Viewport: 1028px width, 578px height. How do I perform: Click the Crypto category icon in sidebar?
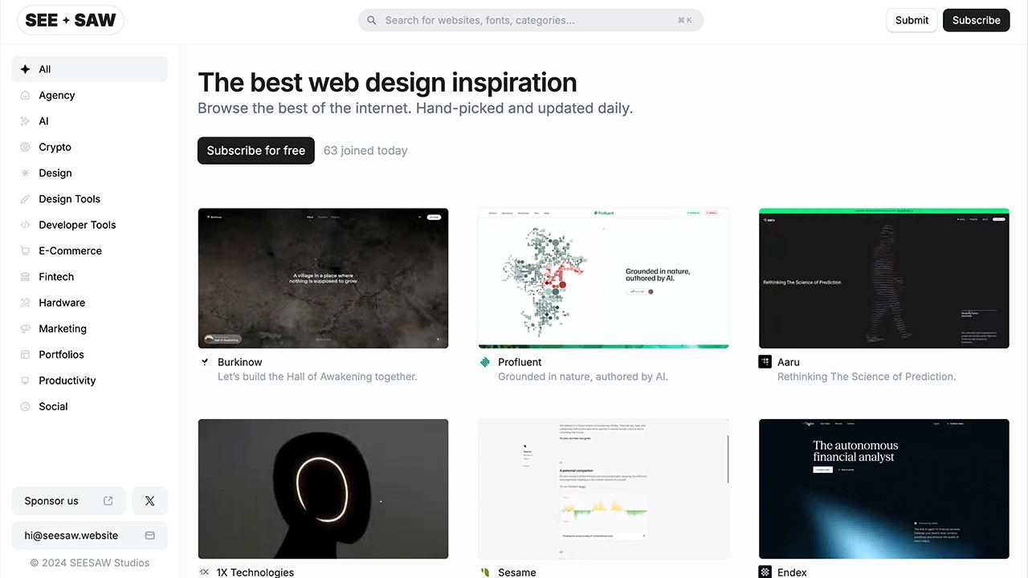click(25, 147)
